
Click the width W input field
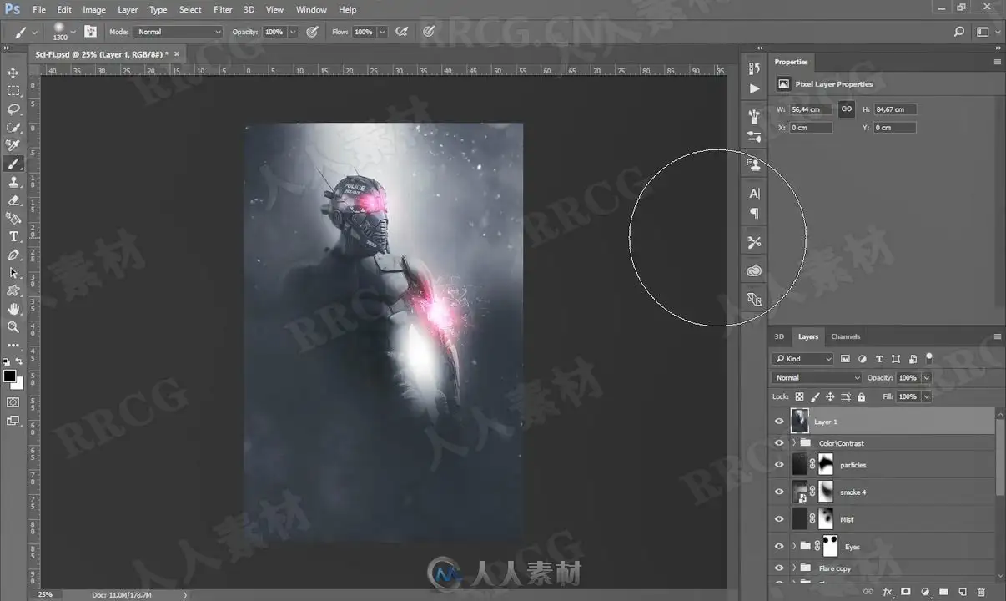click(x=811, y=109)
